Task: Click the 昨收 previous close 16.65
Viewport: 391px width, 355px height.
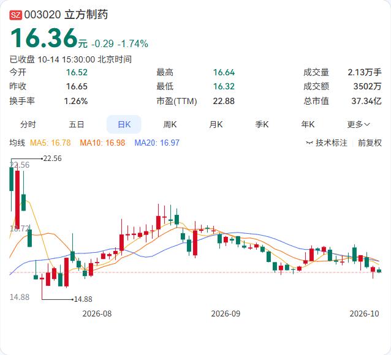Action: click(77, 86)
